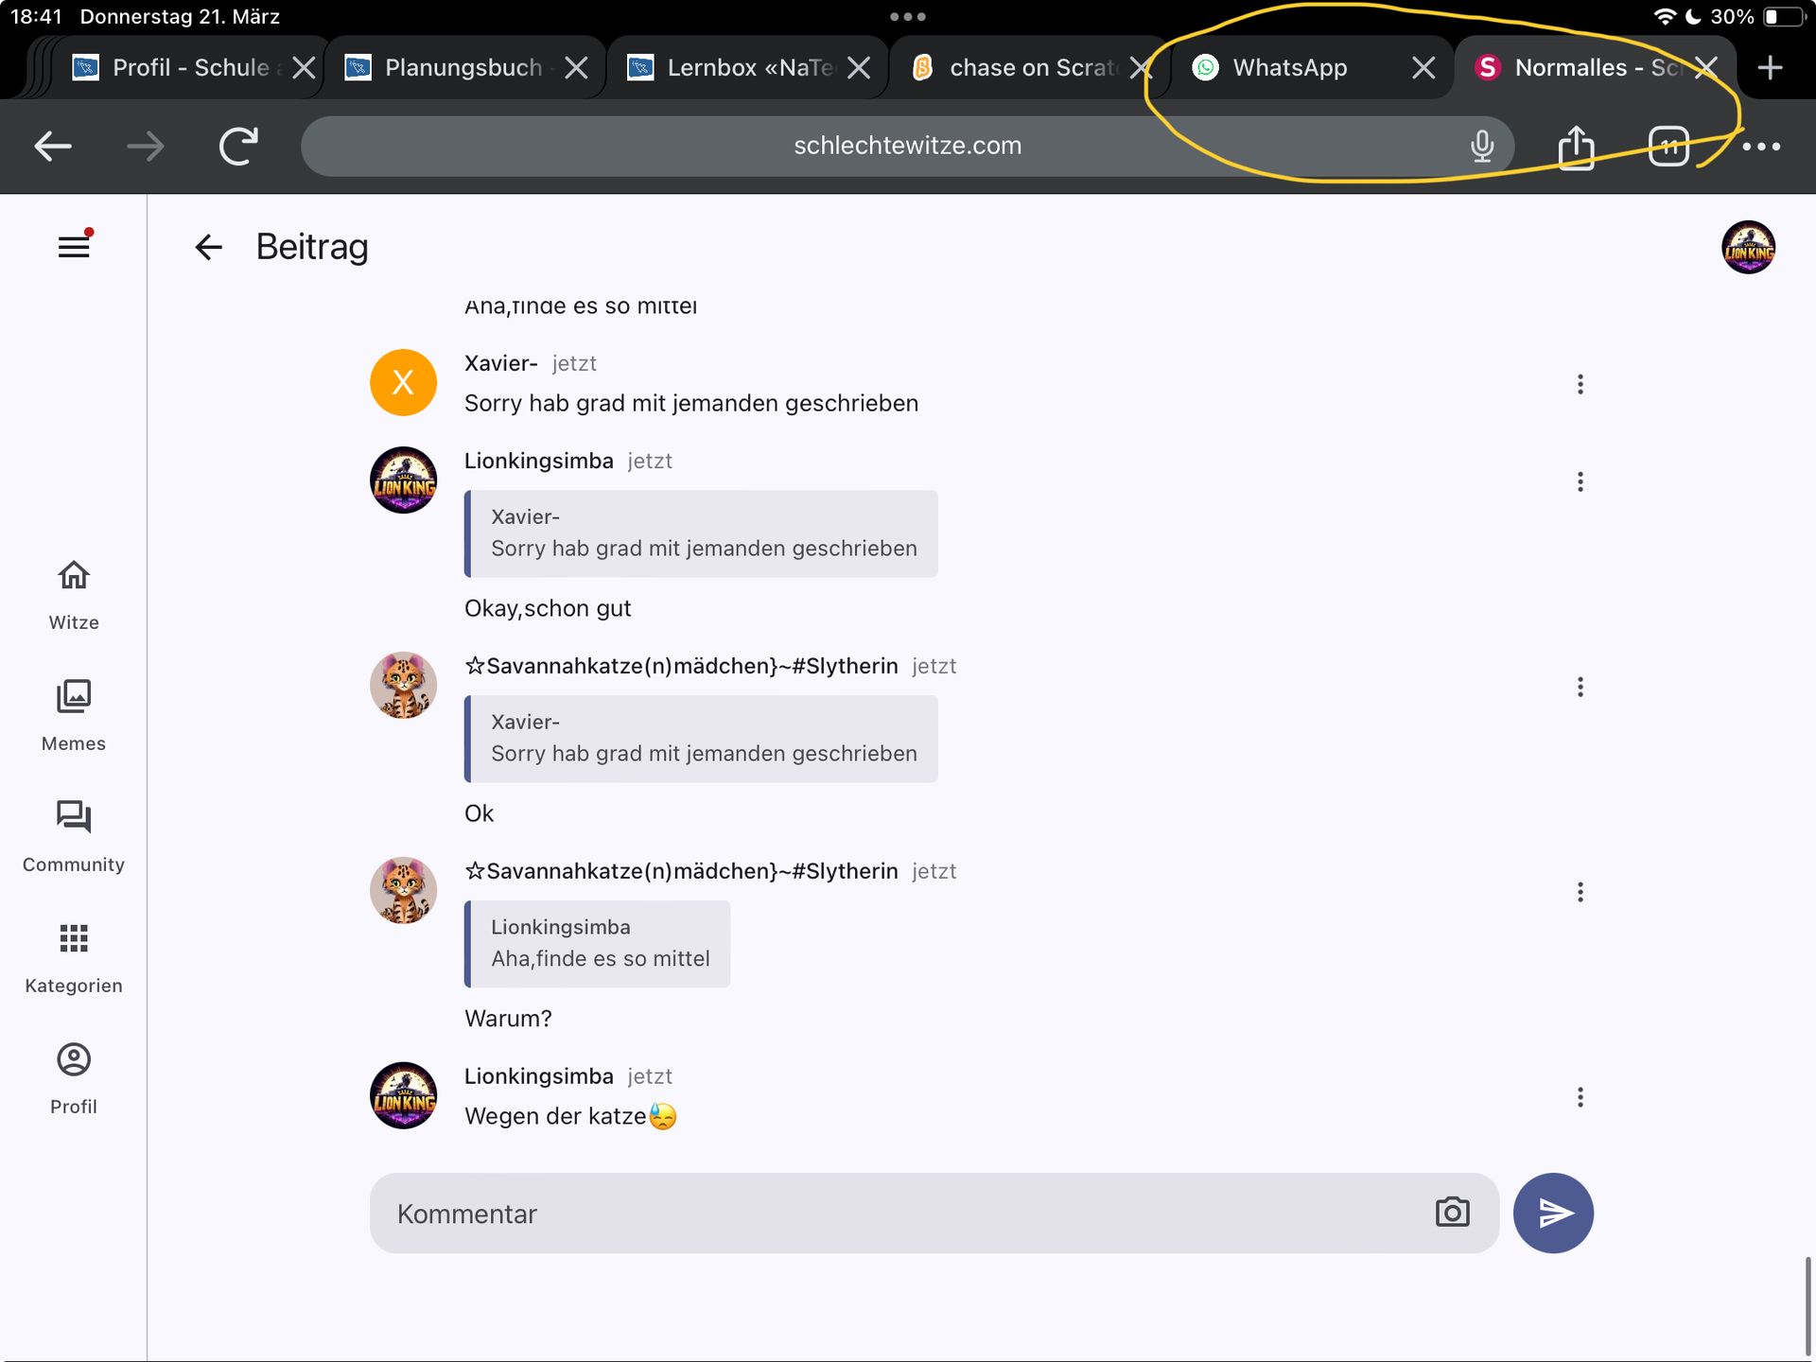Open Lionking profile avatar top right
This screenshot has width=1816, height=1362.
pos(1748,247)
